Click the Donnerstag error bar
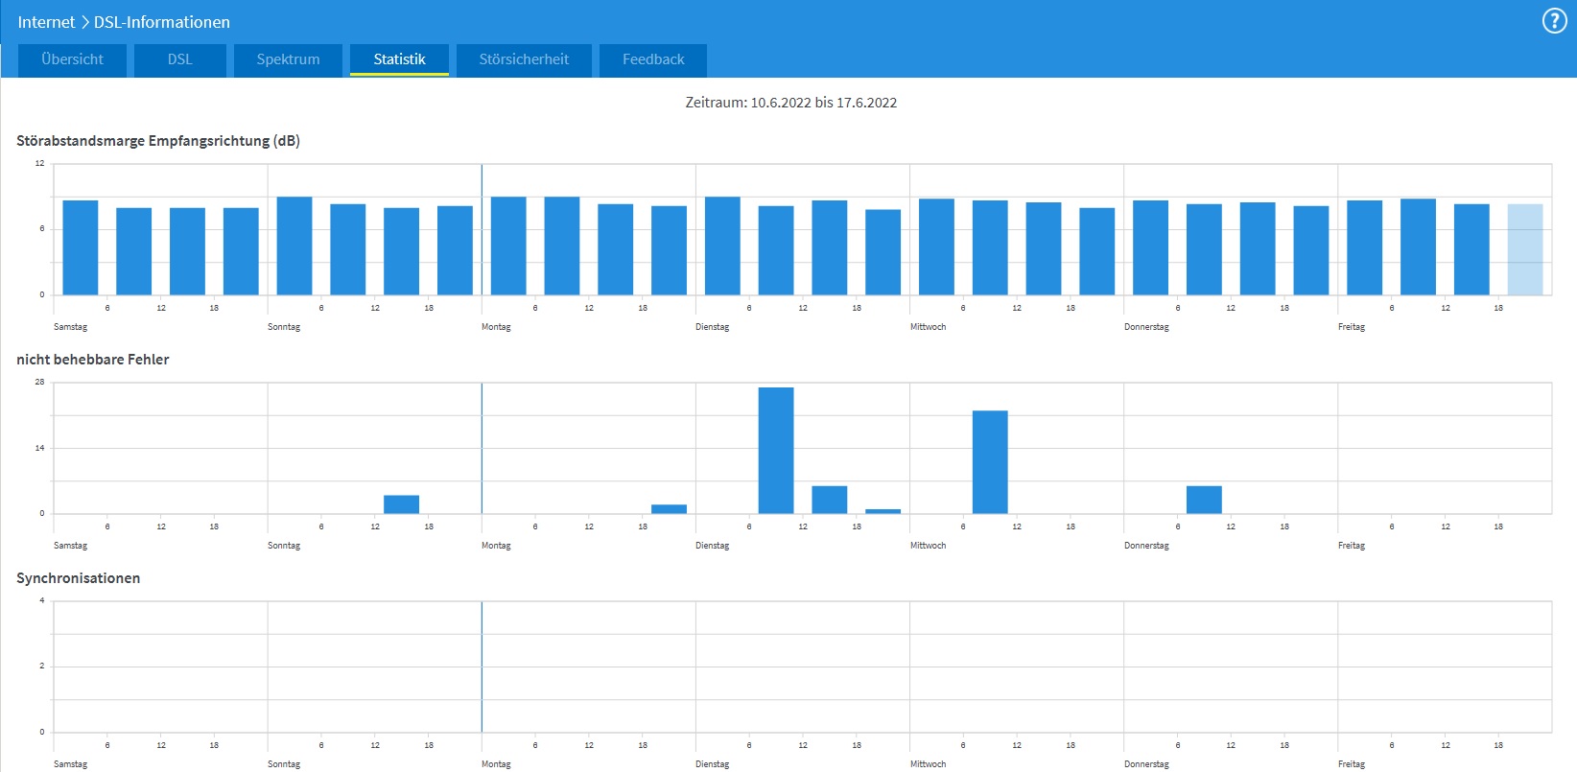The height and width of the screenshot is (772, 1577). tap(1204, 500)
